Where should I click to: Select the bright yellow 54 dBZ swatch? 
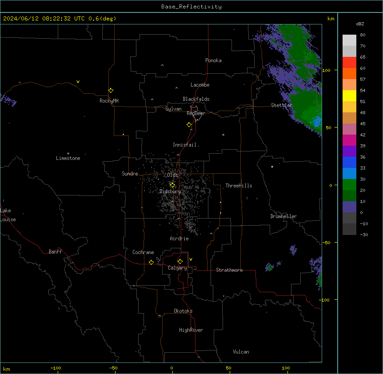(349, 95)
